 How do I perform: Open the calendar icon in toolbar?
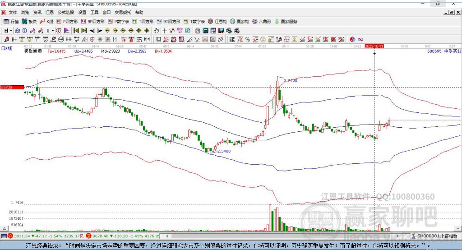point(198,31)
